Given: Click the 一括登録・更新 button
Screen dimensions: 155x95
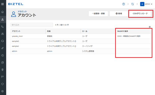Looking at the screenshot, I should 98,14.
